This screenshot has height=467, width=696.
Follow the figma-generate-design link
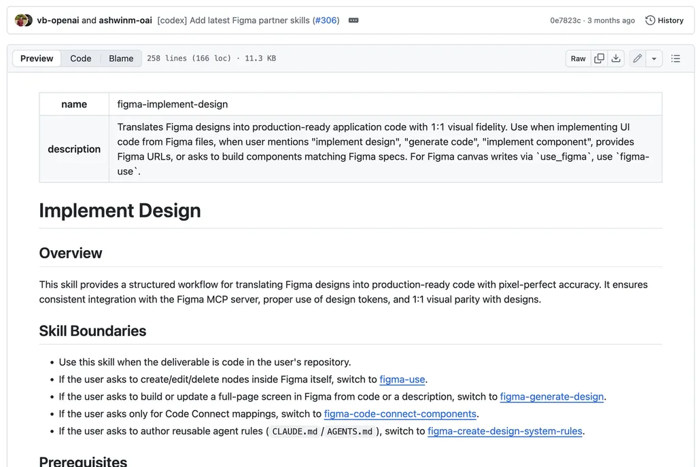coord(552,397)
